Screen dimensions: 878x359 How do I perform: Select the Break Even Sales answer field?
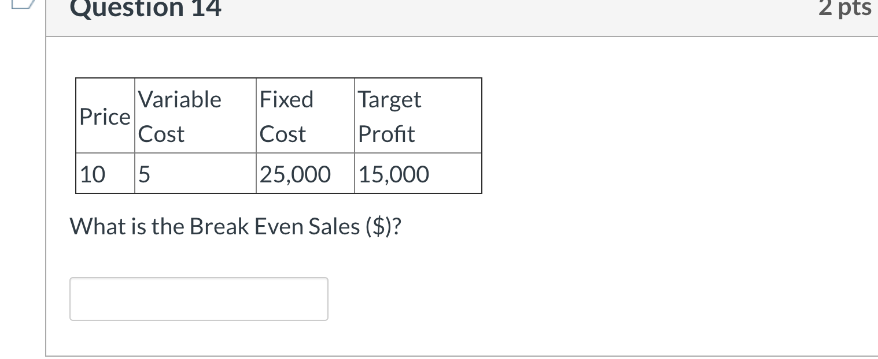(x=198, y=298)
